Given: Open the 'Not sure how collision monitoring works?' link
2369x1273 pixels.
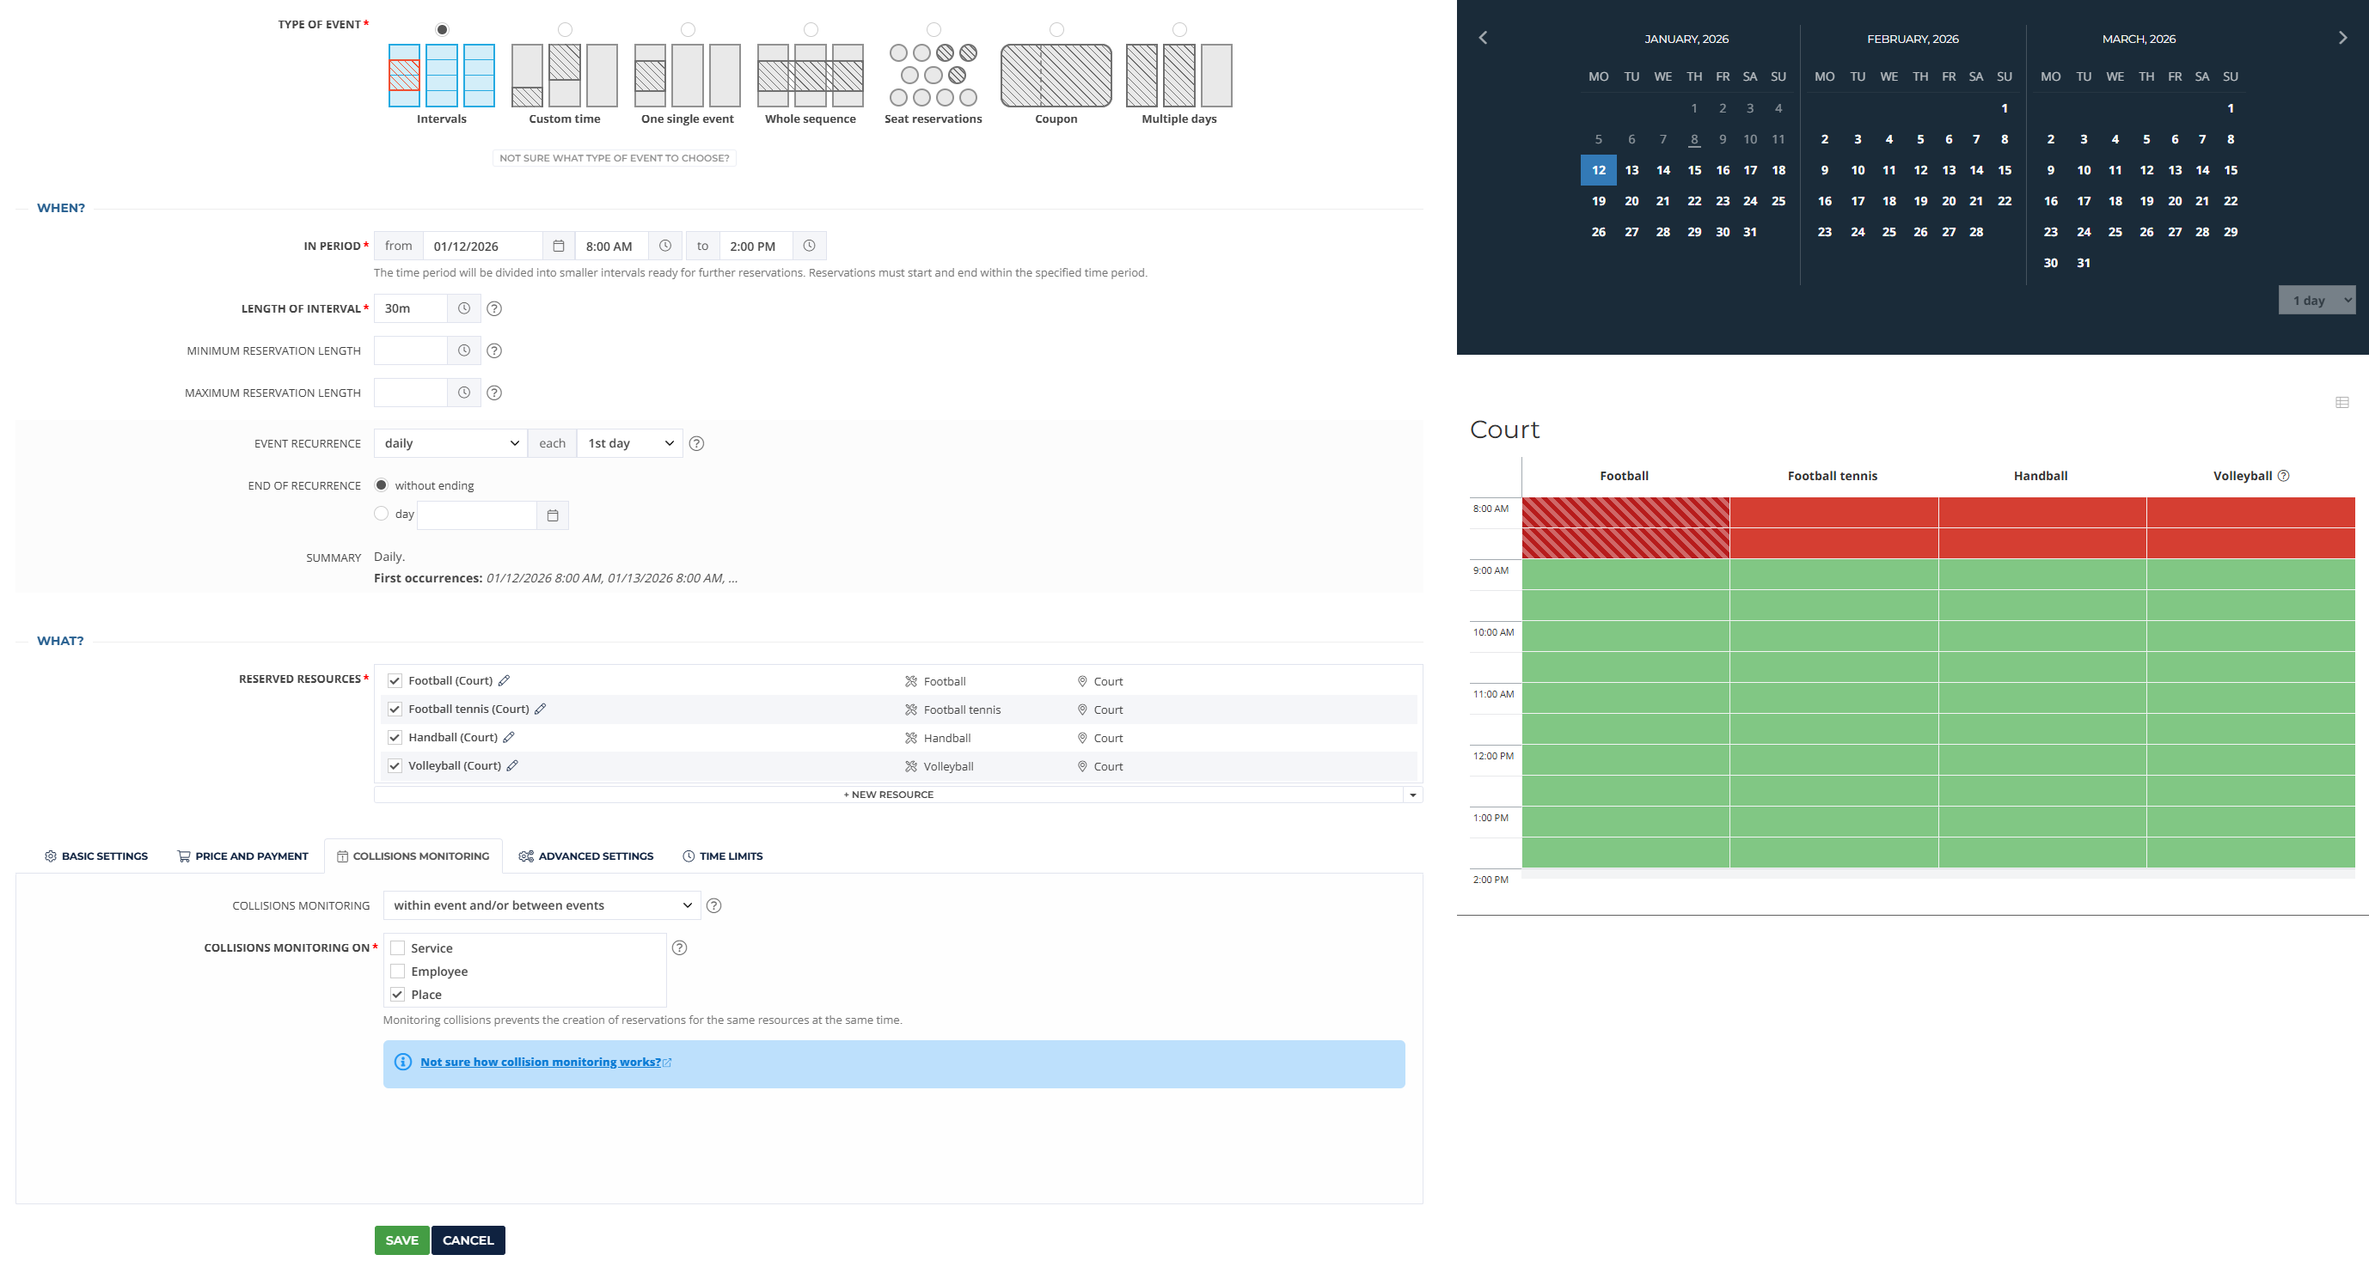Looking at the screenshot, I should (540, 1062).
